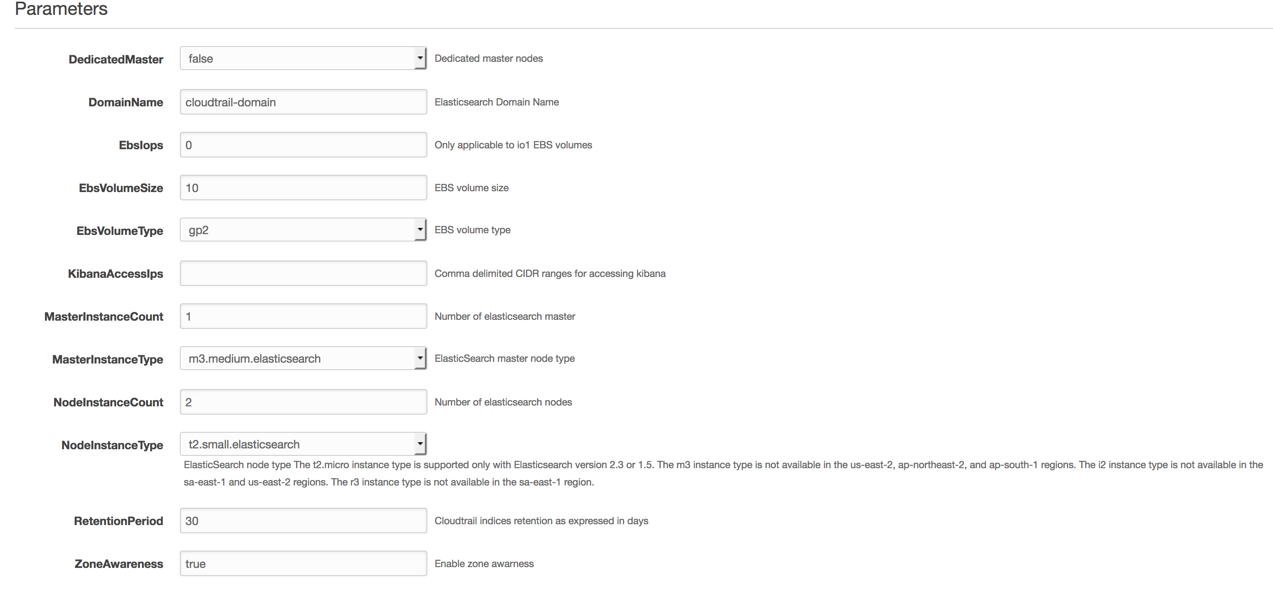This screenshot has height=591, width=1273.
Task: Click the DomainName field containing cloudtrail-domain
Action: click(x=303, y=102)
